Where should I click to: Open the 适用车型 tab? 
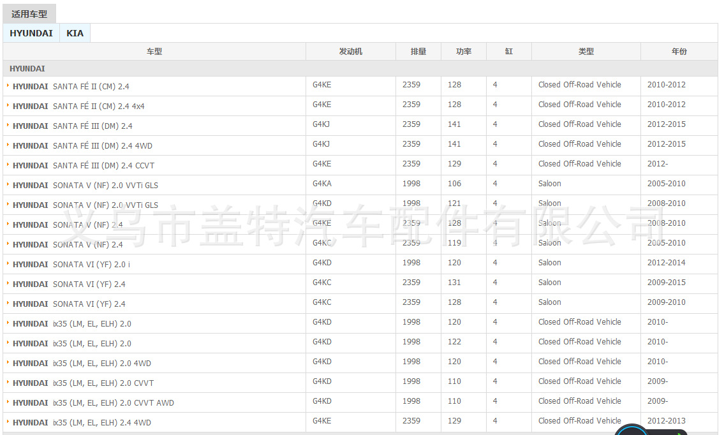(29, 14)
